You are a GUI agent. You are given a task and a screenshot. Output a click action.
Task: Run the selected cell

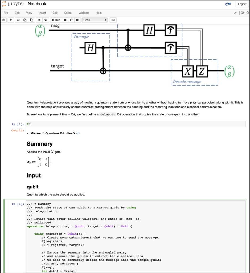click(56, 20)
